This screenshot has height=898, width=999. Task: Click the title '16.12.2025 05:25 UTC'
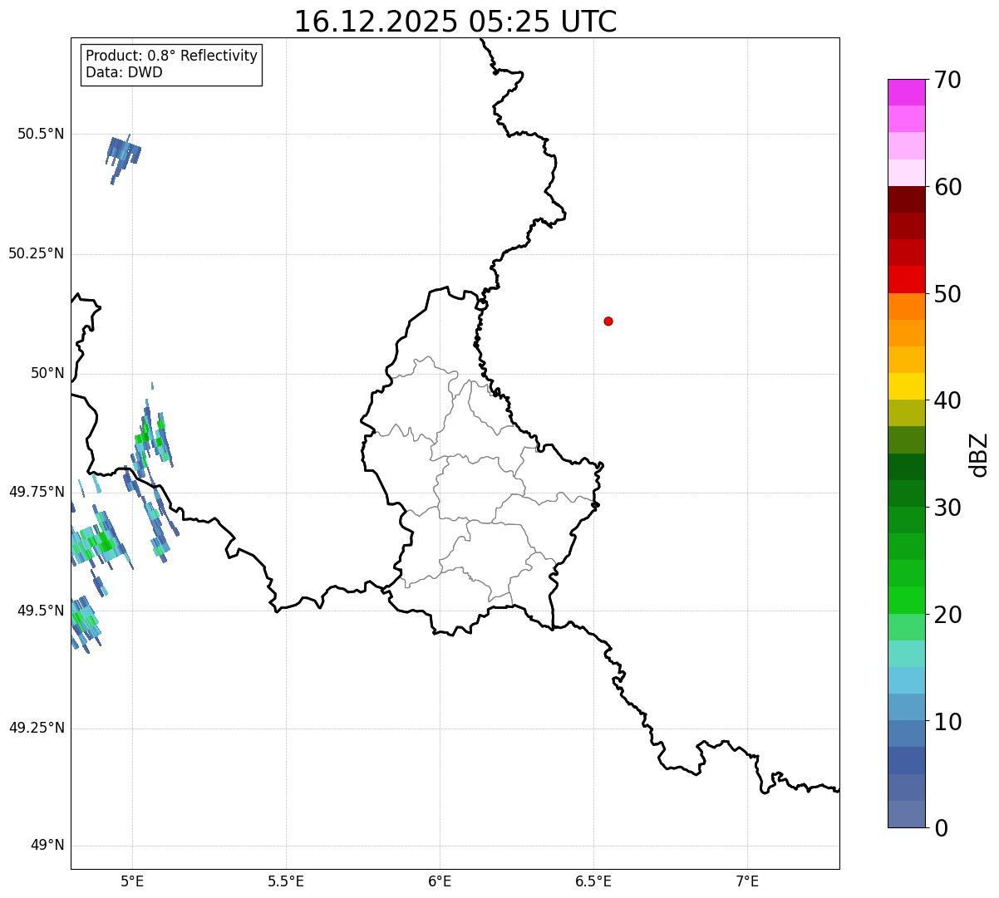tap(455, 21)
